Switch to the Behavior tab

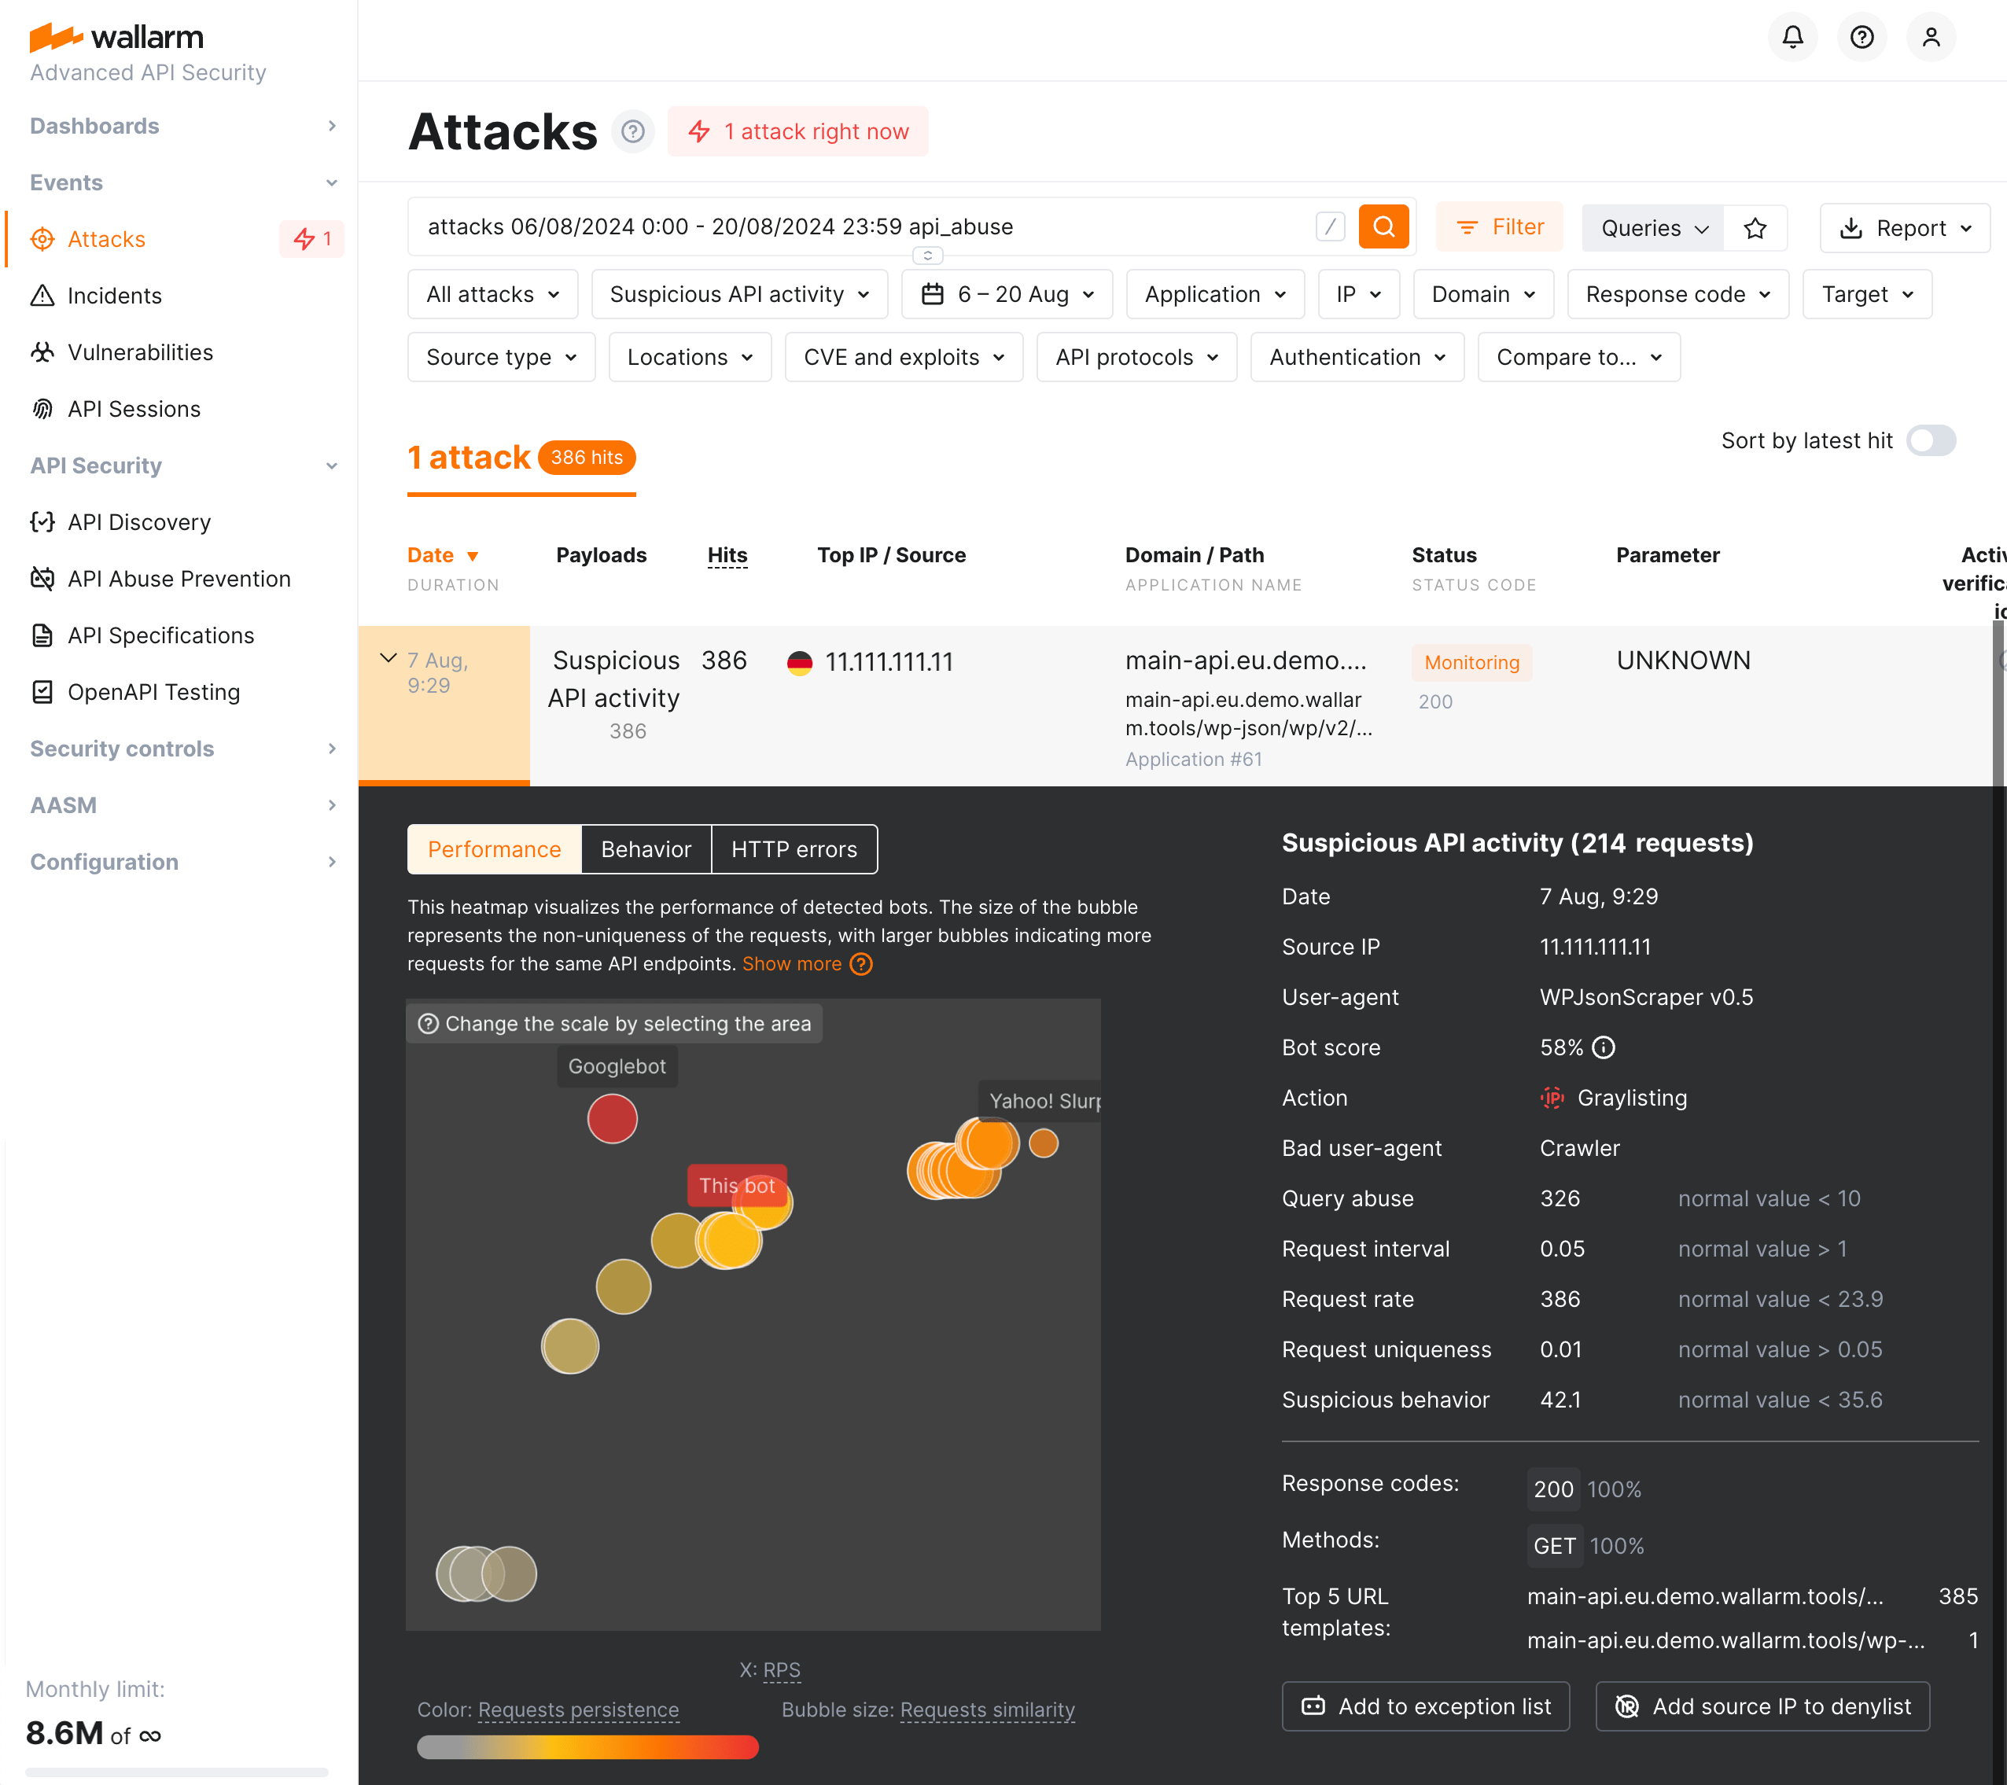click(645, 849)
